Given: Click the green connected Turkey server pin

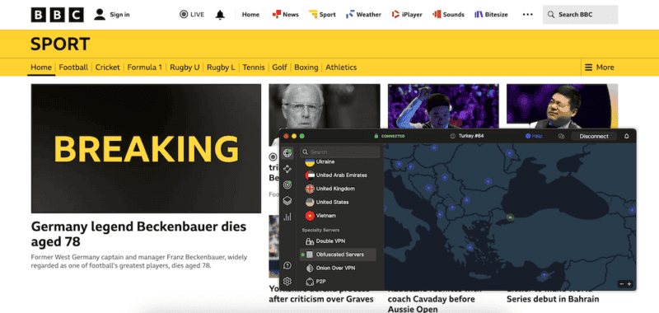Looking at the screenshot, I should pyautogui.click(x=510, y=217).
